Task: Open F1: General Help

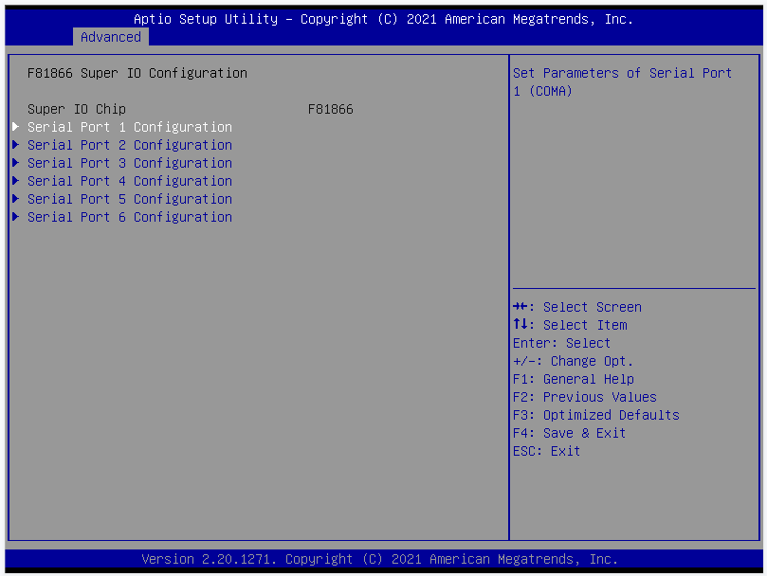Action: pyautogui.click(x=573, y=379)
